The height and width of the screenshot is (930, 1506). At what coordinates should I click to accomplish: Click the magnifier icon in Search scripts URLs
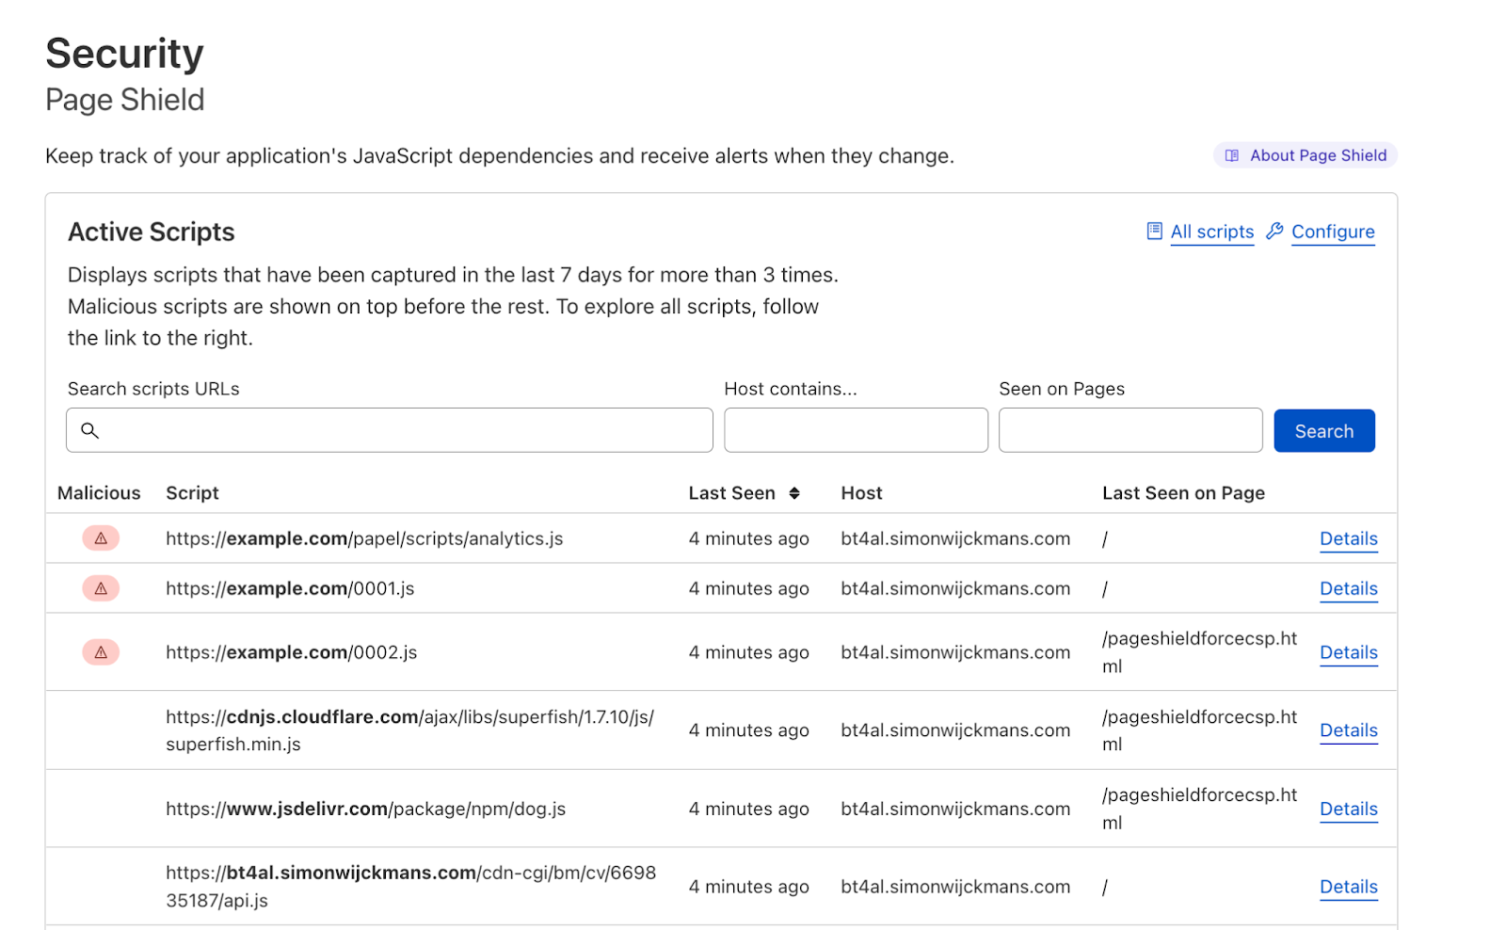coord(89,430)
